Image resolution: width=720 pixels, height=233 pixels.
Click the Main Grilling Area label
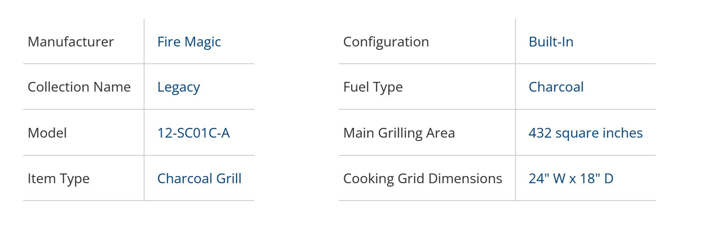399,133
